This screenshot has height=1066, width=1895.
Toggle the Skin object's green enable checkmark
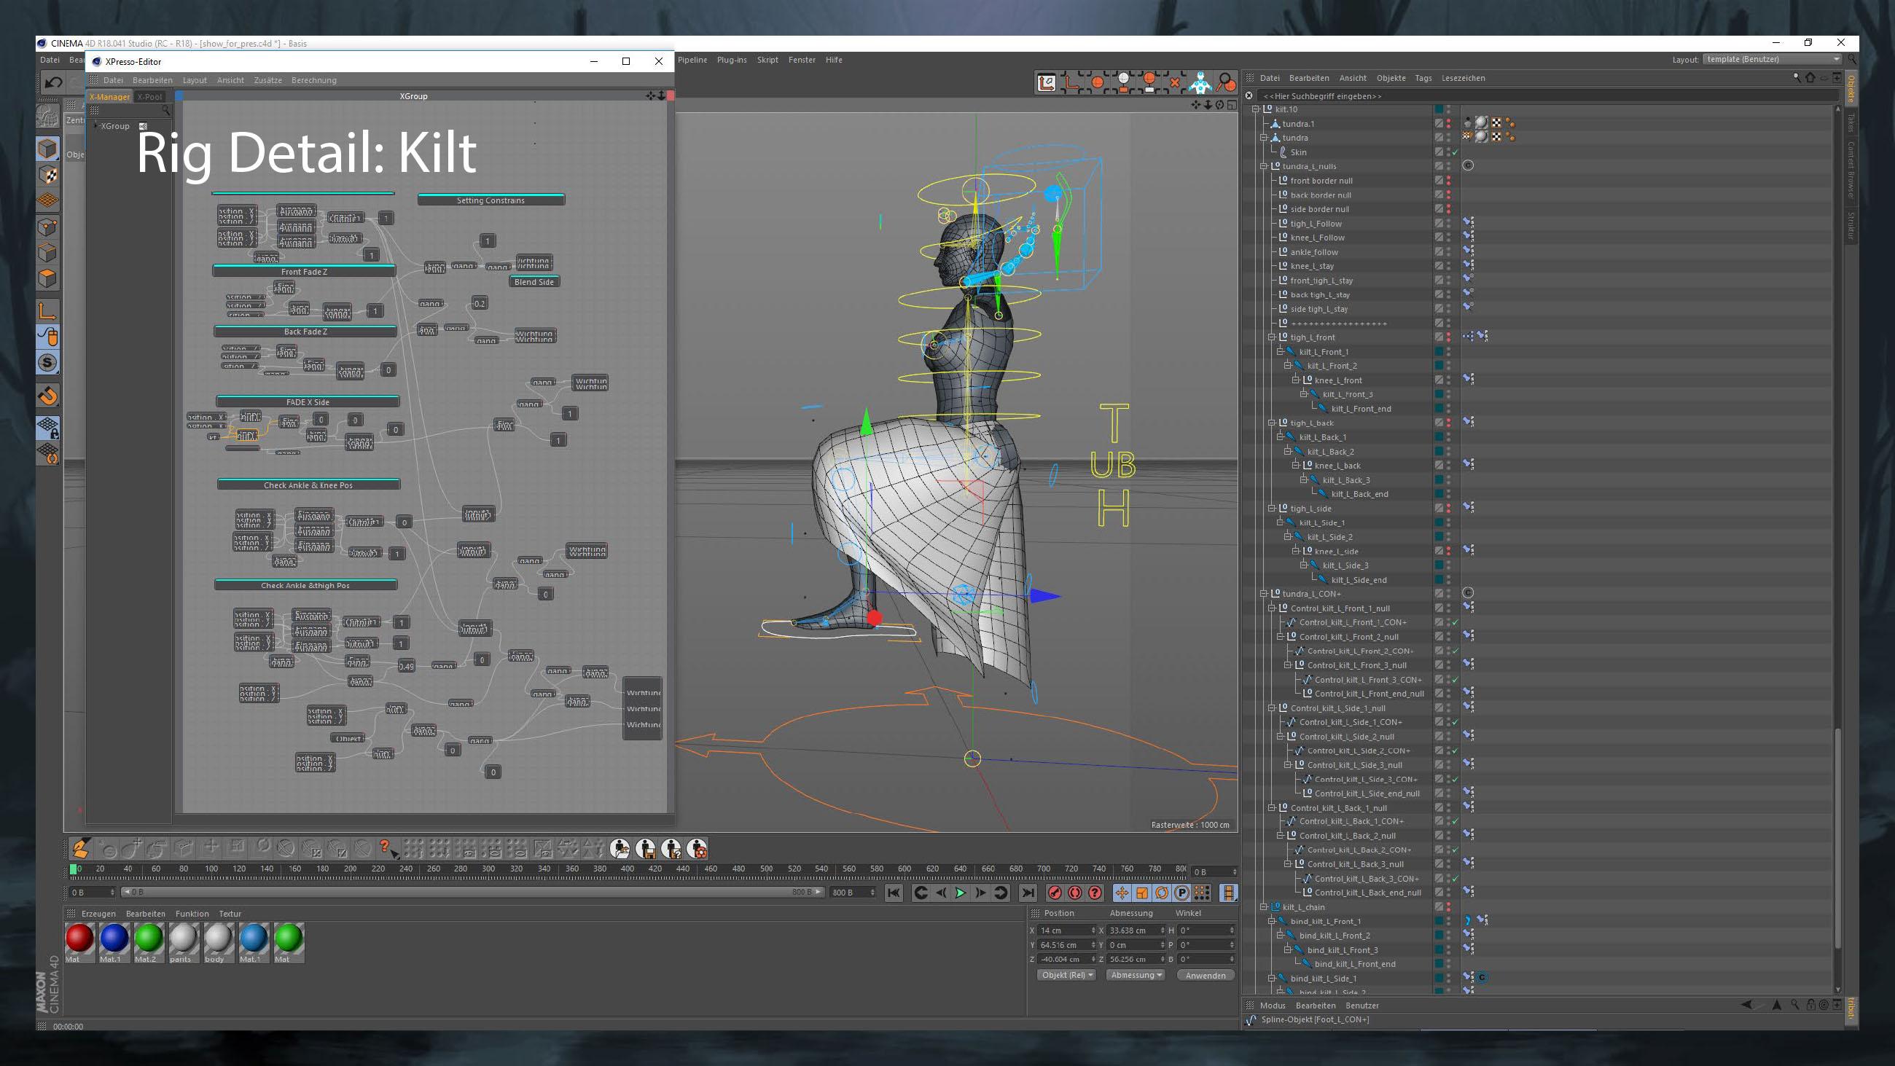point(1454,152)
